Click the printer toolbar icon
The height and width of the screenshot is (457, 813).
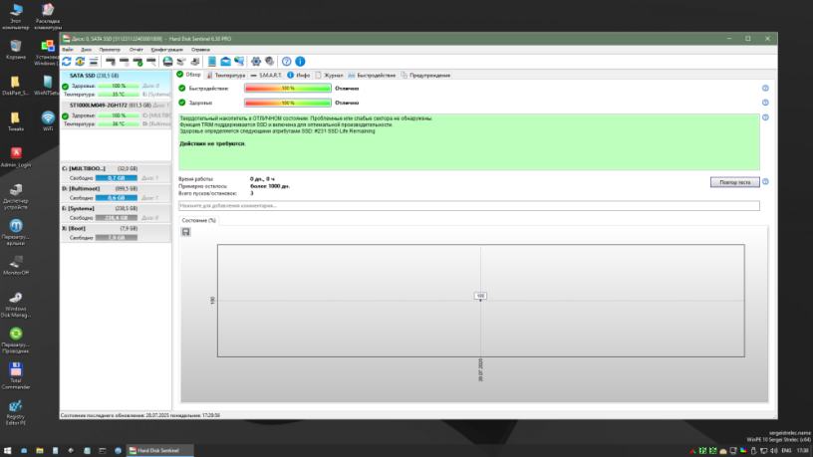(195, 62)
